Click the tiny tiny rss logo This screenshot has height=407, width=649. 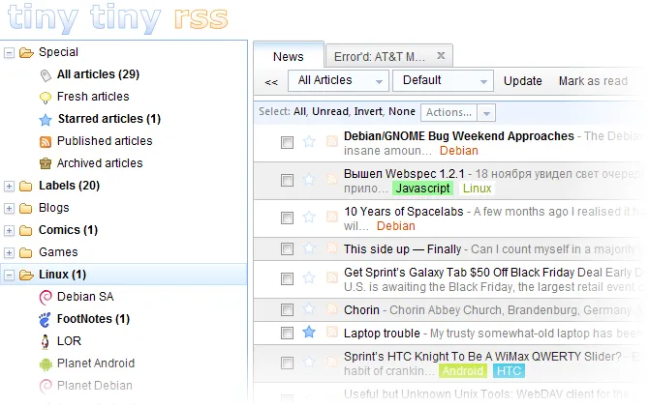(x=118, y=18)
